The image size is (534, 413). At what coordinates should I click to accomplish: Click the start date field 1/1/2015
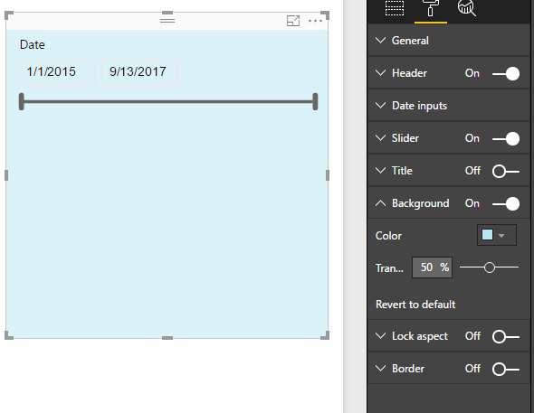click(57, 71)
